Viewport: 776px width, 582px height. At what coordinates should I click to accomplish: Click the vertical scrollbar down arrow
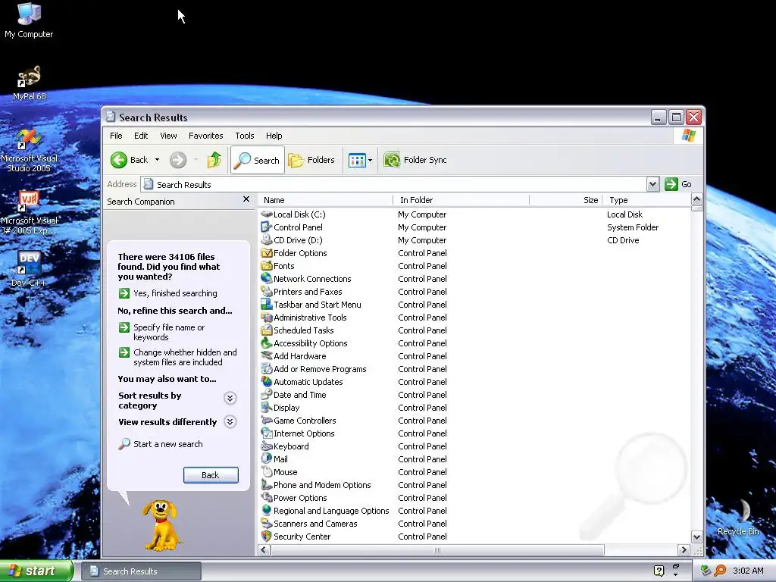click(697, 537)
